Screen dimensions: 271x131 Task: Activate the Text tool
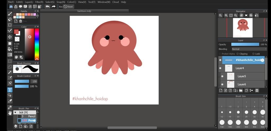click(x=10, y=90)
